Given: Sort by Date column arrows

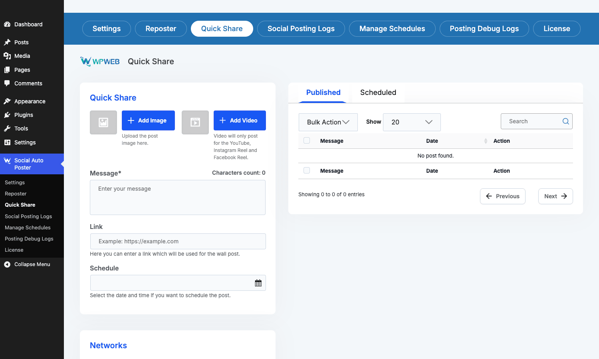Looking at the screenshot, I should click(x=486, y=141).
